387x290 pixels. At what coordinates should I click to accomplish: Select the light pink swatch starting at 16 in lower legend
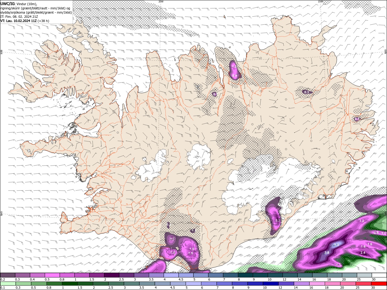pos(317,284)
